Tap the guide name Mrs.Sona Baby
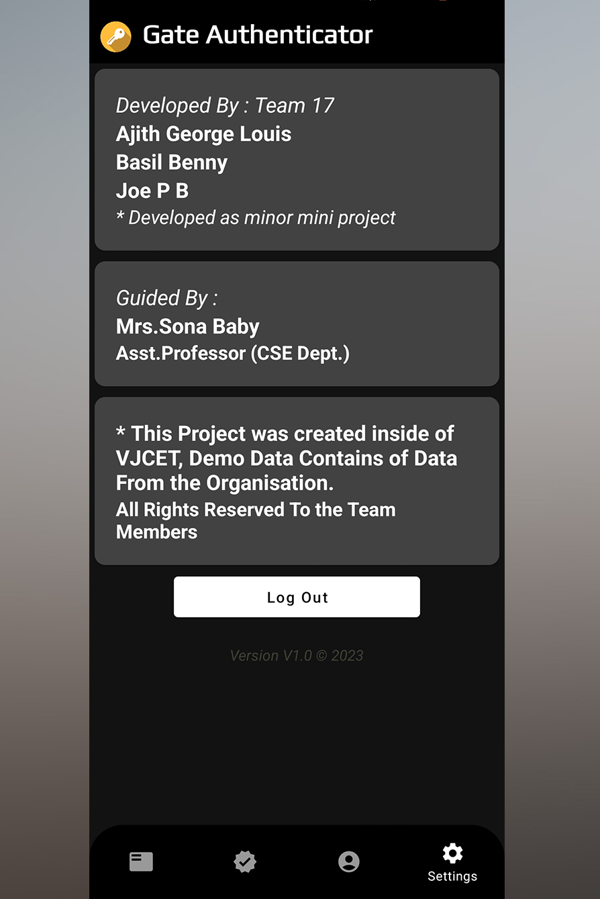The image size is (600, 899). (x=188, y=327)
